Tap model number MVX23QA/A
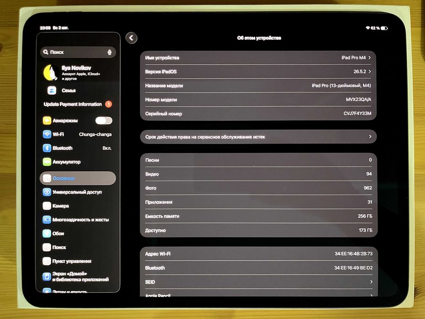 click(358, 99)
